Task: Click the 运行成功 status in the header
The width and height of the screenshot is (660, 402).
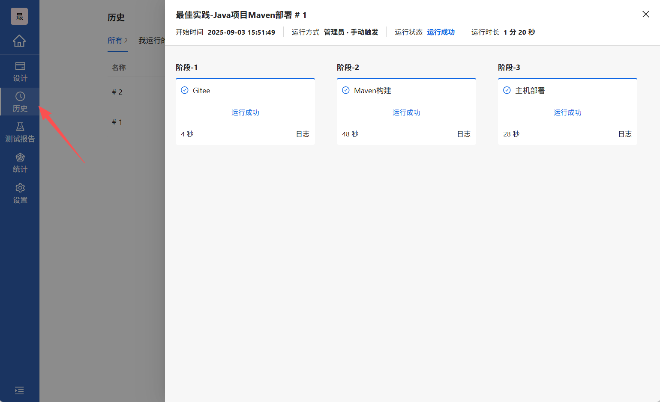Action: (441, 32)
